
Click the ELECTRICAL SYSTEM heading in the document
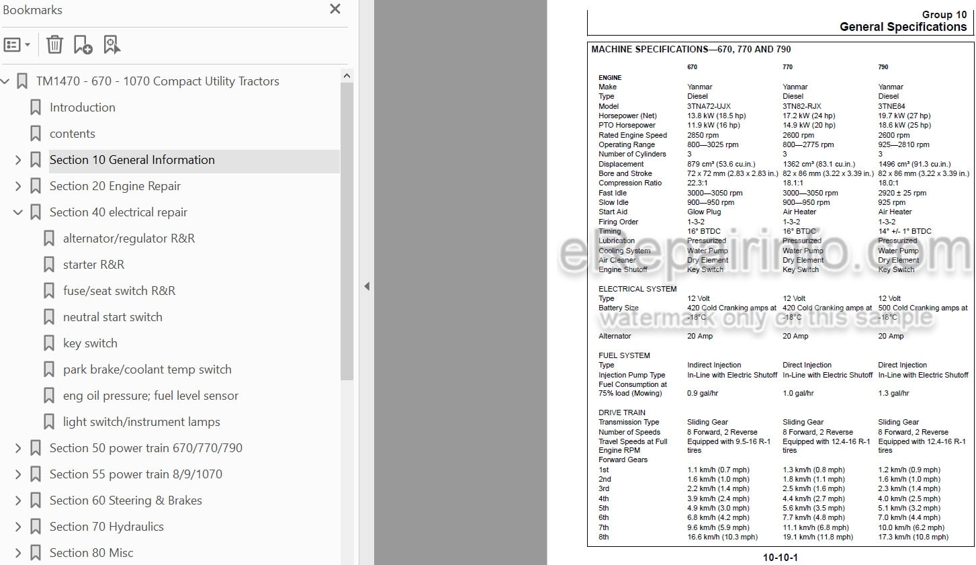637,289
